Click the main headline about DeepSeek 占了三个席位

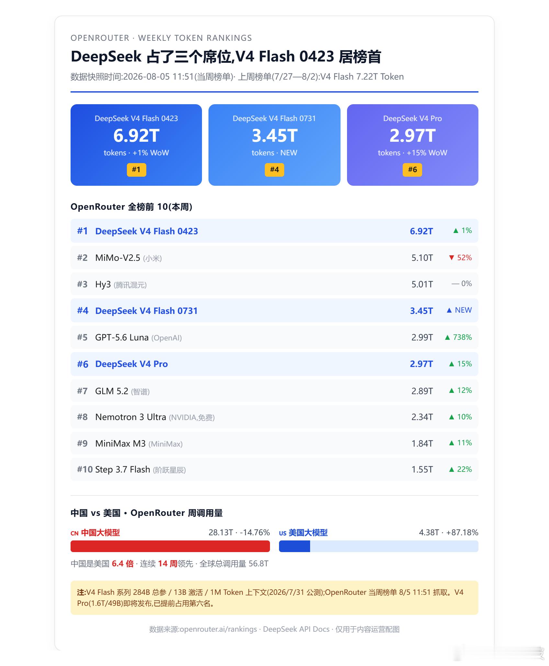(x=226, y=57)
